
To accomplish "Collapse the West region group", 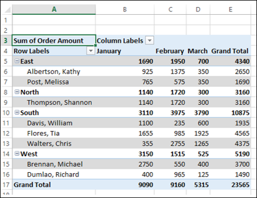I will click(x=17, y=154).
